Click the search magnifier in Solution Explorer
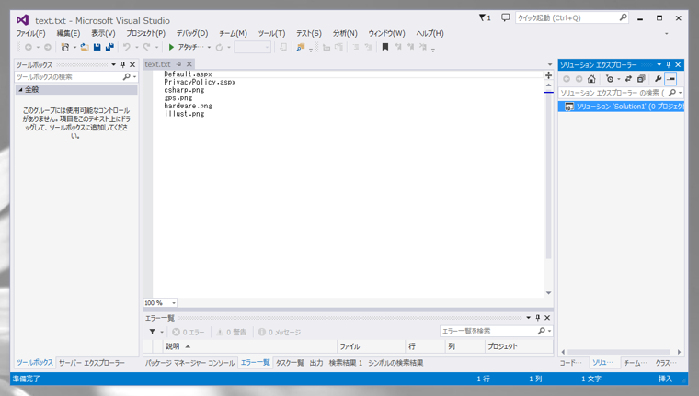The image size is (699, 396). click(672, 93)
